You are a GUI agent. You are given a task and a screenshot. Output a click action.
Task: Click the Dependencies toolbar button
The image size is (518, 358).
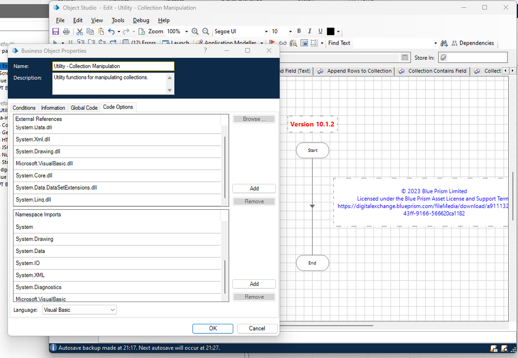click(x=472, y=43)
